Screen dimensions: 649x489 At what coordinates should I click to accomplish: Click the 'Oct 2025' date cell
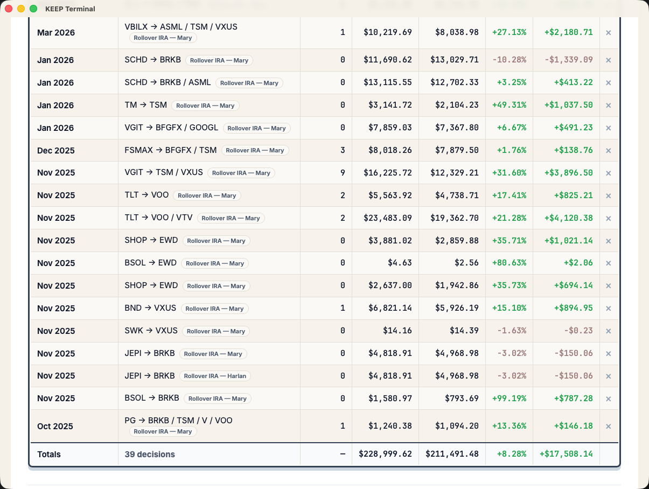pos(55,427)
